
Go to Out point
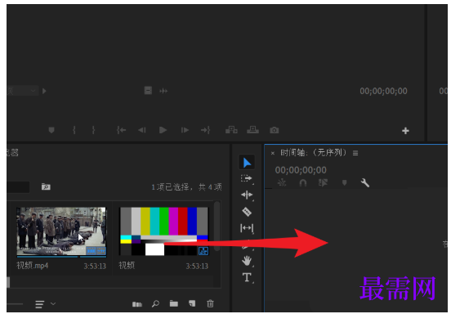point(205,130)
